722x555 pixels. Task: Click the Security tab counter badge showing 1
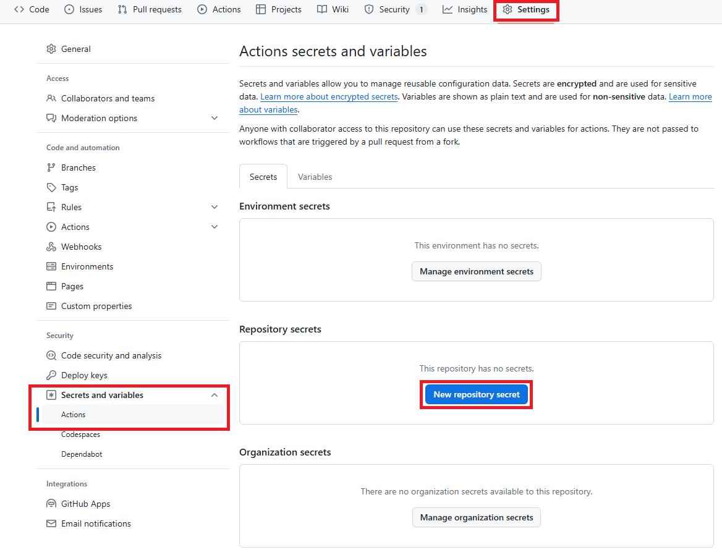point(422,9)
